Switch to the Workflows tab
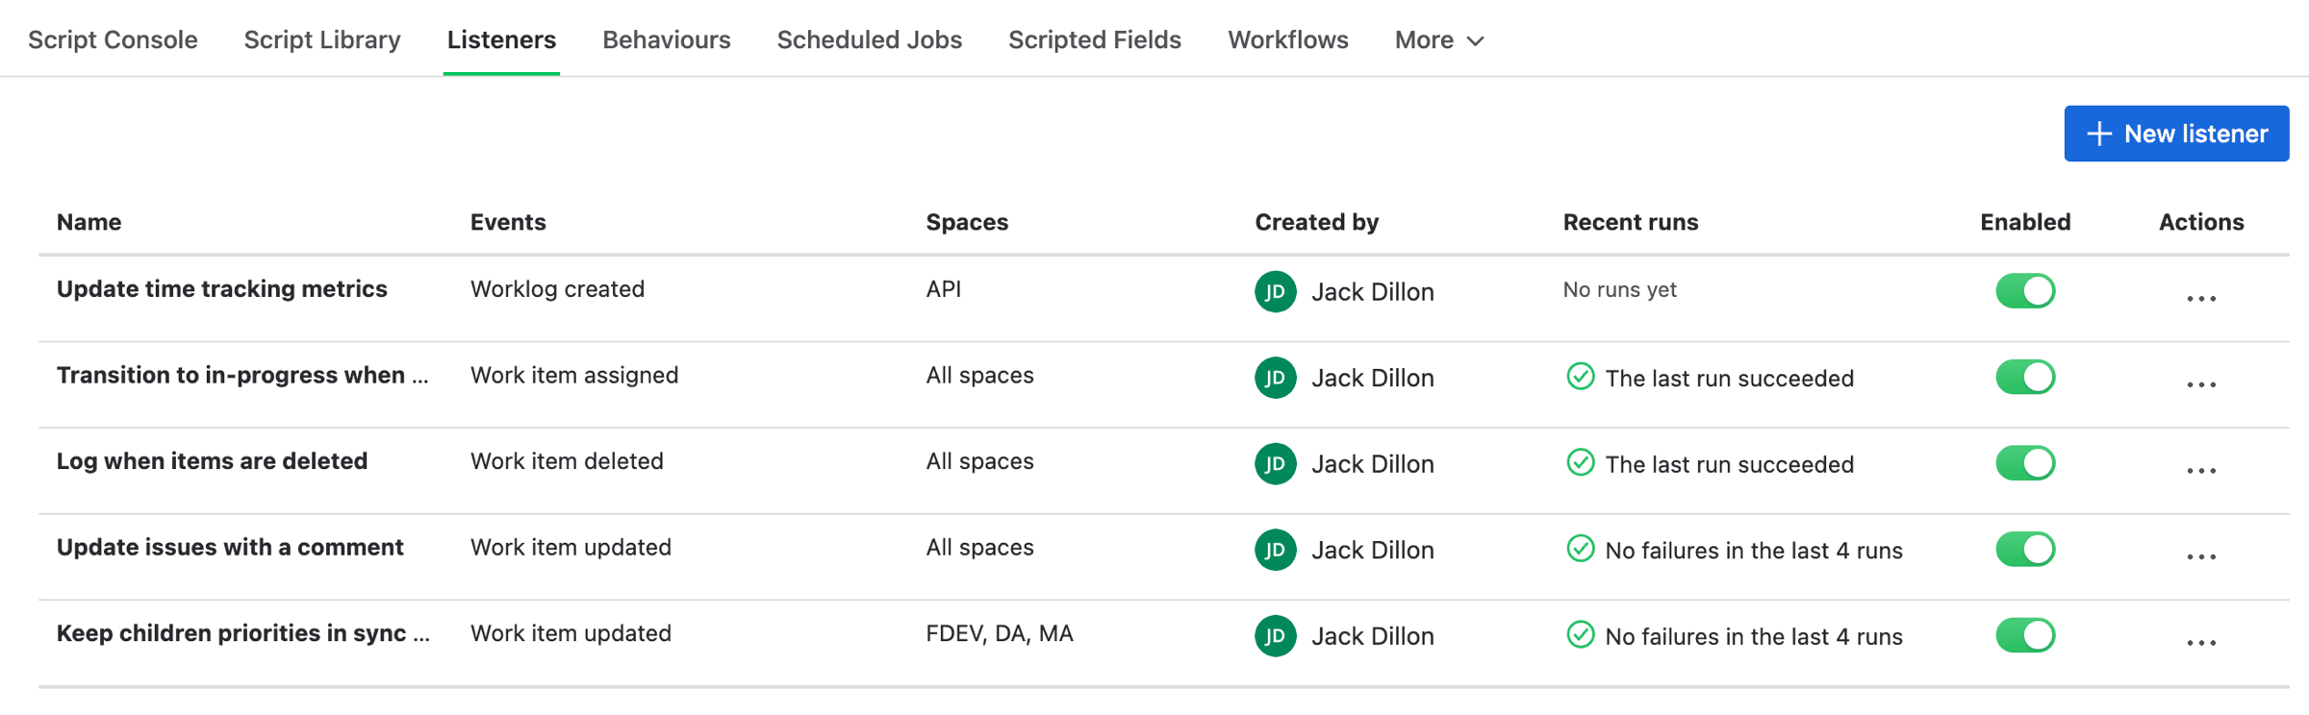2309x715 pixels. 1288,40
